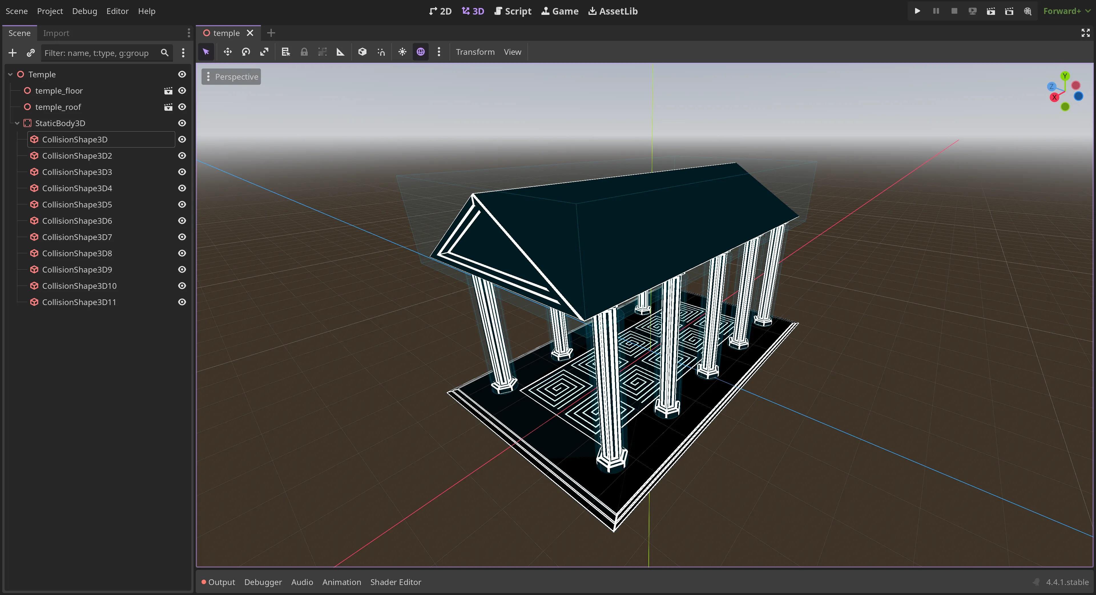
Task: Click the instantiate child scene link icon
Action: click(x=31, y=53)
